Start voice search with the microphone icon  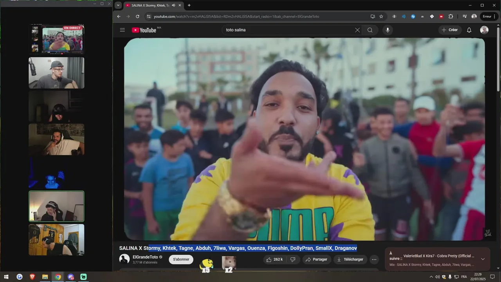[x=387, y=30]
